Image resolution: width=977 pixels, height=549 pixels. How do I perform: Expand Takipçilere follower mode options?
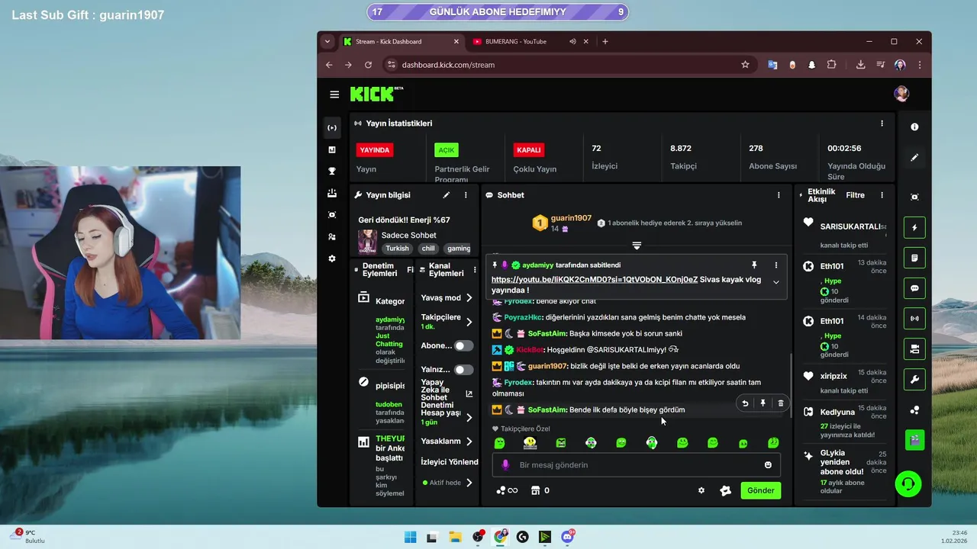(469, 322)
